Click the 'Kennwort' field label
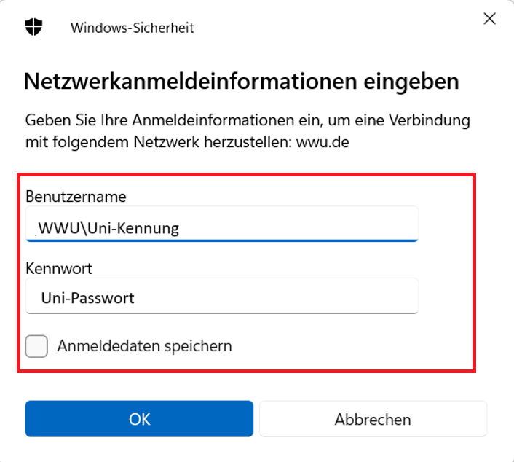The image size is (514, 462). coord(59,268)
